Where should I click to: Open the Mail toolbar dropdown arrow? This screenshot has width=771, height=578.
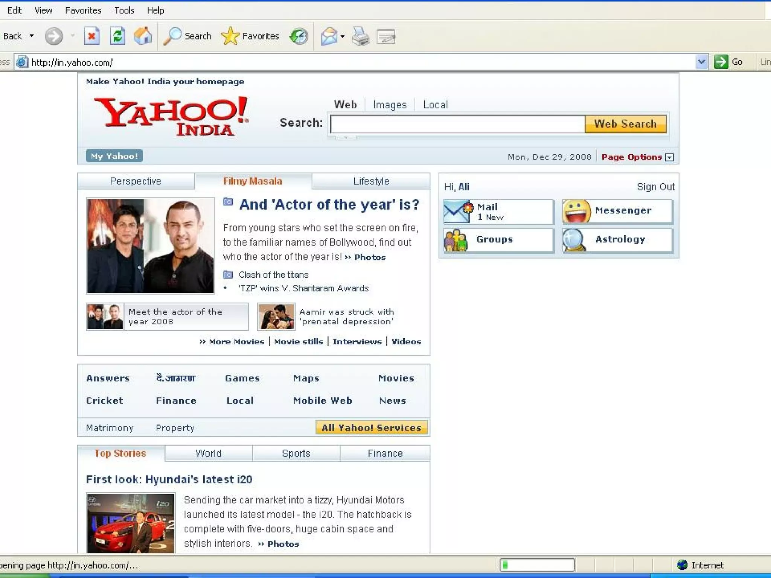[x=342, y=37]
